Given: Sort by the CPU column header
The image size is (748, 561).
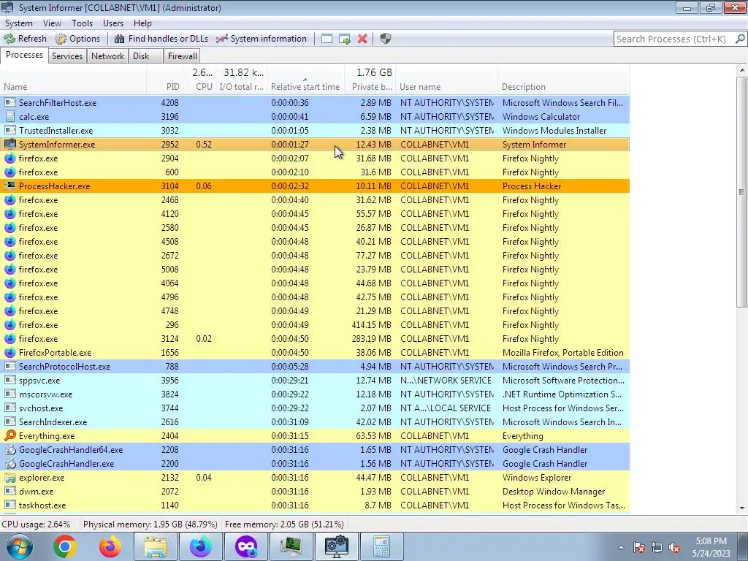Looking at the screenshot, I should click(x=199, y=80).
